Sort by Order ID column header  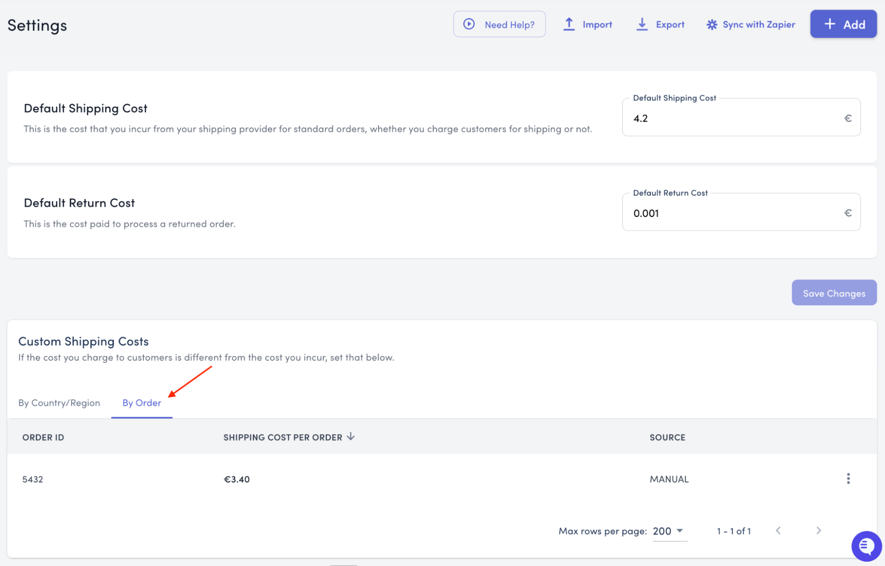pyautogui.click(x=43, y=437)
